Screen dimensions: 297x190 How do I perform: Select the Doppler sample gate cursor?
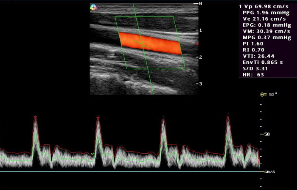point(143,44)
